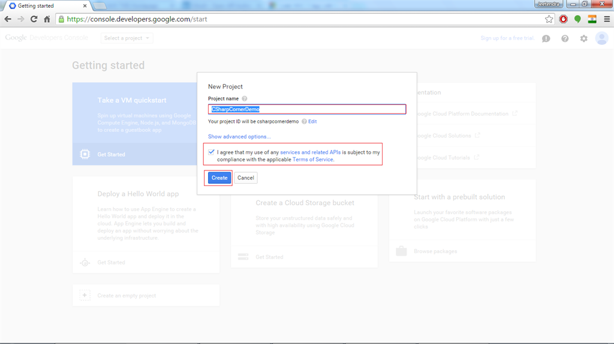Open Google Cloud Solutions link
Viewport: 614px width, 344px height.
tap(444, 136)
